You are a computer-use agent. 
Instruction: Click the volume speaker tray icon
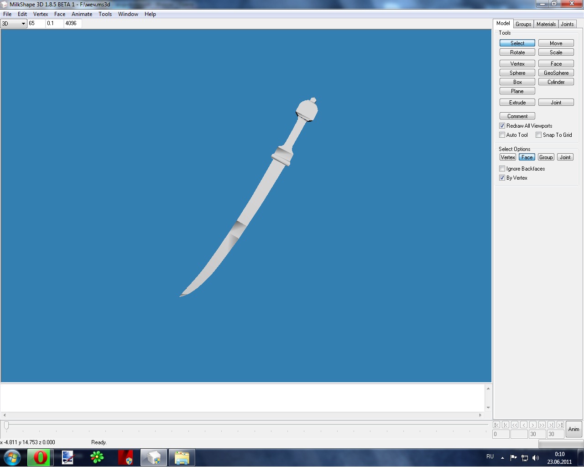pos(536,457)
